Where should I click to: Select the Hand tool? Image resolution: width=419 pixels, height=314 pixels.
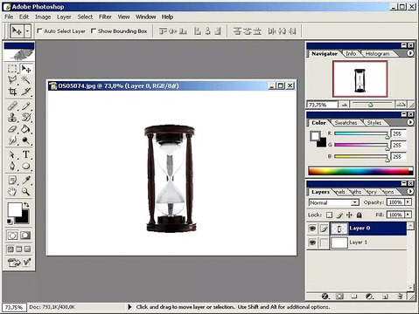[x=12, y=192]
